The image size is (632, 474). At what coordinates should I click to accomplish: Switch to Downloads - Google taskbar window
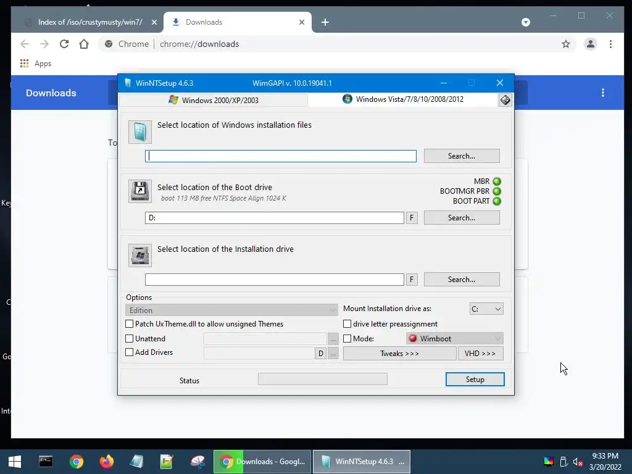pos(262,462)
